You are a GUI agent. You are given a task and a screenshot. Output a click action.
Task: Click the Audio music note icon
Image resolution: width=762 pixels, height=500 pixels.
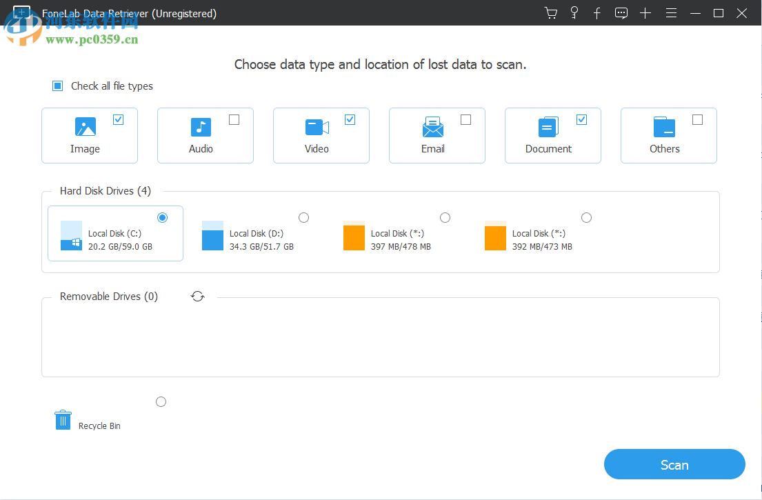pos(201,128)
